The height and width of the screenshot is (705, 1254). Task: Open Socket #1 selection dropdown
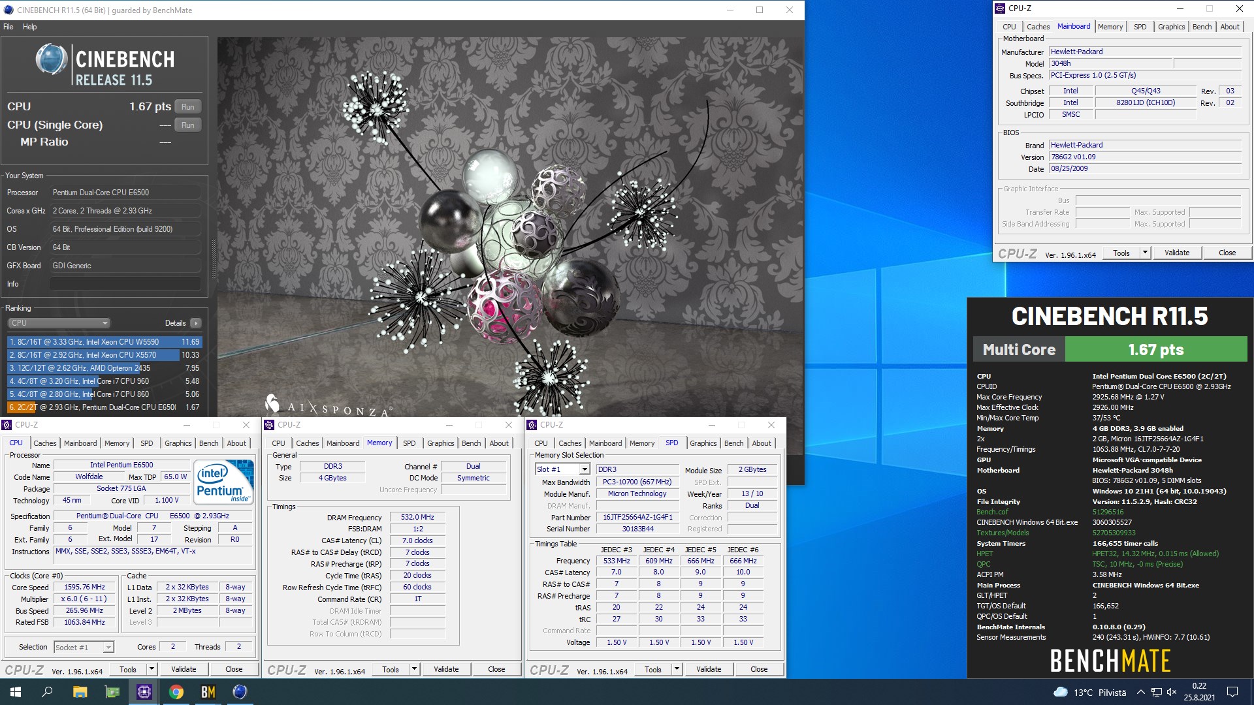pyautogui.click(x=84, y=648)
